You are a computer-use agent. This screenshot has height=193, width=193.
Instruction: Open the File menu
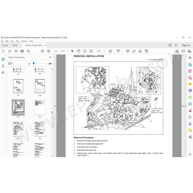(x=2, y=41)
